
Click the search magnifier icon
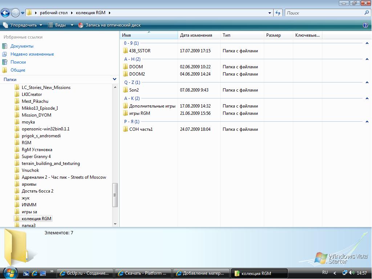click(367, 13)
